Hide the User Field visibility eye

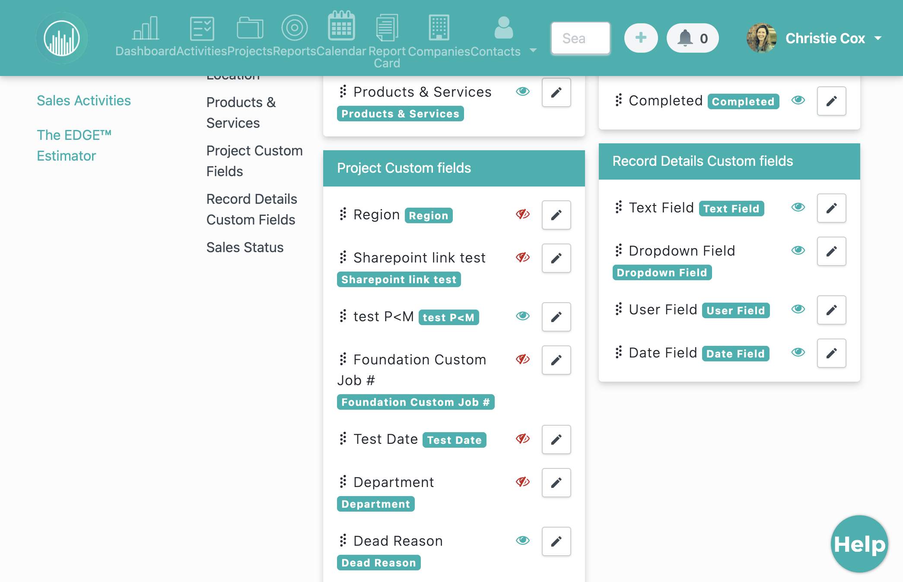[x=798, y=309]
